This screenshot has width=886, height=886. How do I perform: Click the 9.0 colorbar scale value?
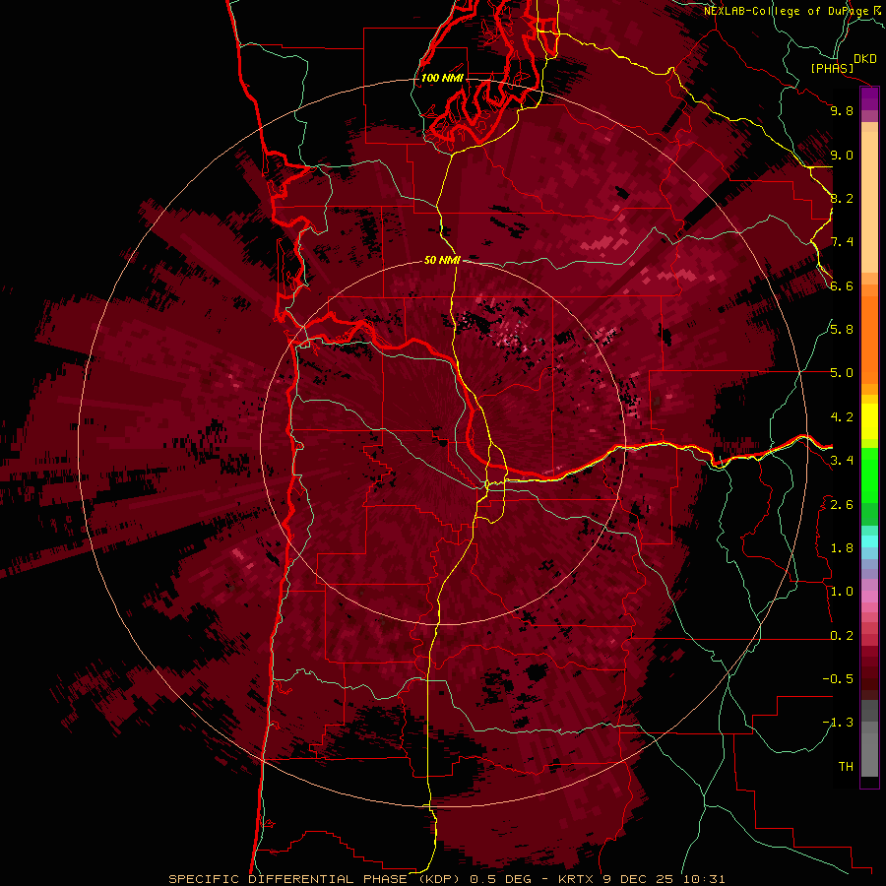point(842,155)
